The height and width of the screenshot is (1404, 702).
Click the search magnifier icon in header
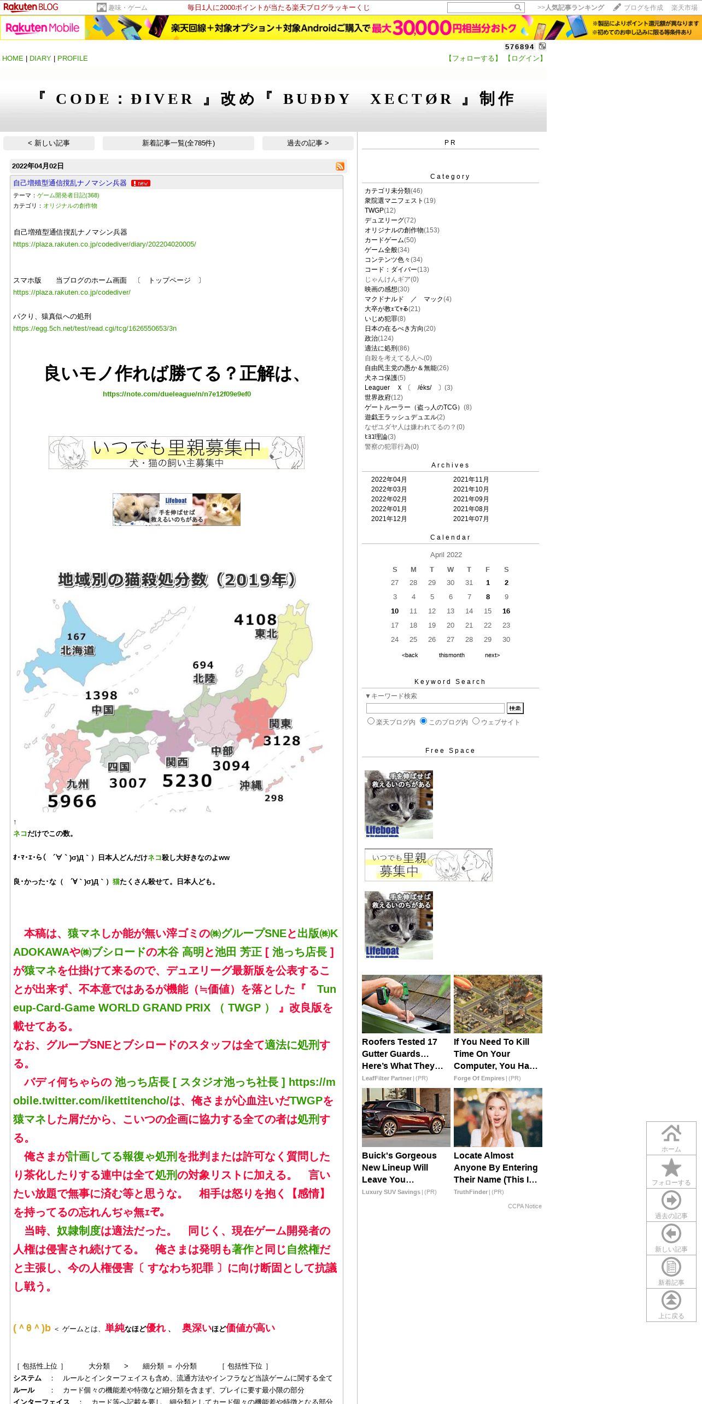[x=518, y=8]
